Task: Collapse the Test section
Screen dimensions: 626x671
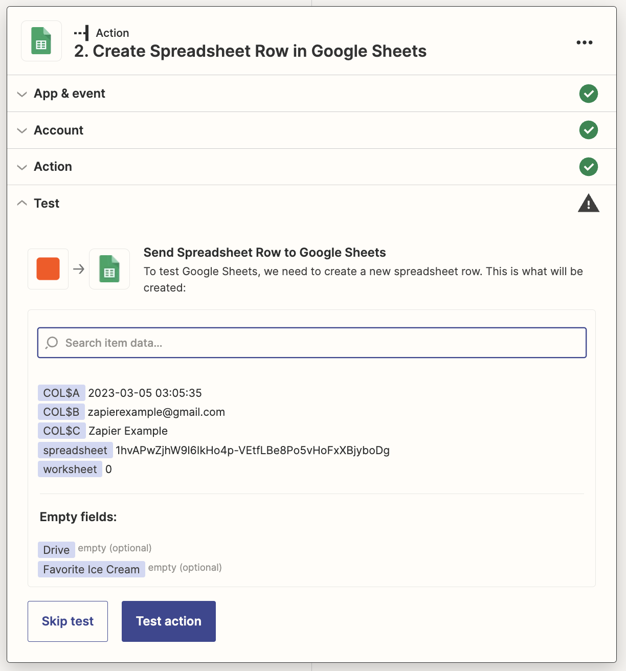Action: point(22,203)
